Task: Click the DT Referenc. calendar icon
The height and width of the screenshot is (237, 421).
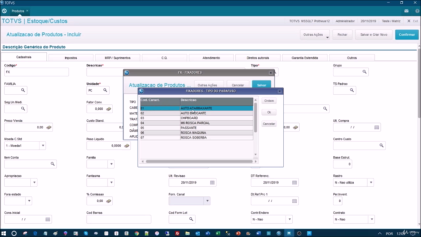Action: (x=294, y=182)
